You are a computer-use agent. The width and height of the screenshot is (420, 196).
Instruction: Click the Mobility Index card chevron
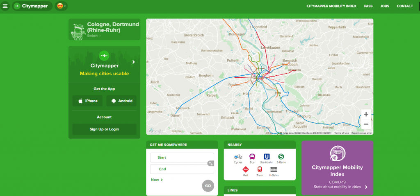coord(366,187)
